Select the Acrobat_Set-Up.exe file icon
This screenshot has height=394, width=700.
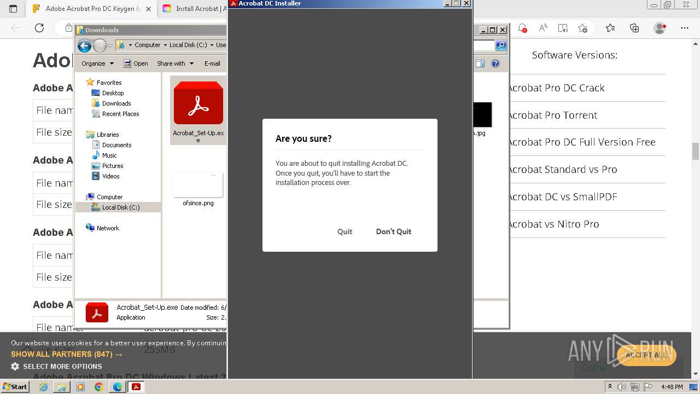(198, 109)
